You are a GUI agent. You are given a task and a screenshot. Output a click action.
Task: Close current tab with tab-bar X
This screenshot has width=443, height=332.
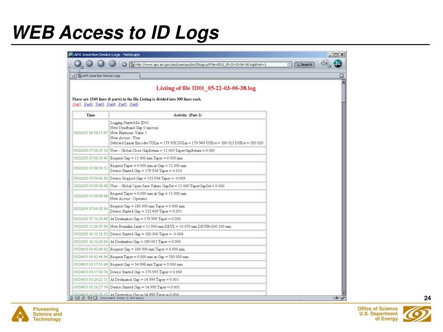click(x=342, y=76)
